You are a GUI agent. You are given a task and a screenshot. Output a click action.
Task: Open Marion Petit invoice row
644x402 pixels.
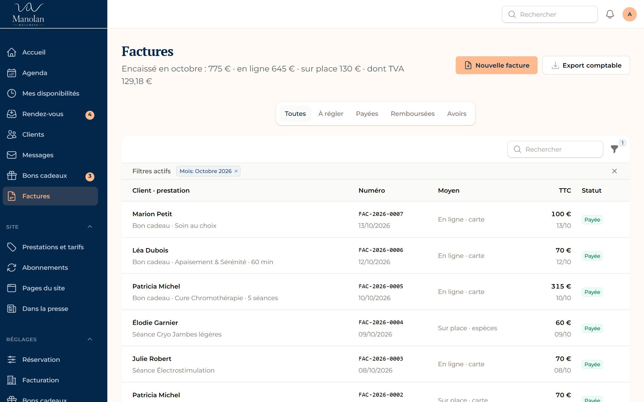[376, 219]
